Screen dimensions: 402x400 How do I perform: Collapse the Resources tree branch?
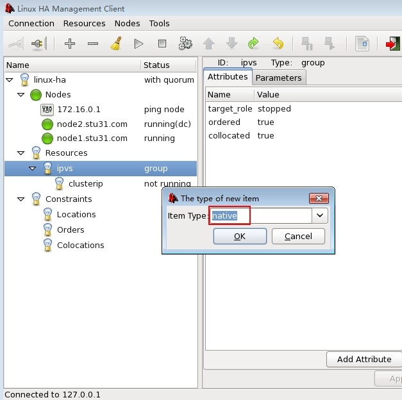click(x=21, y=153)
